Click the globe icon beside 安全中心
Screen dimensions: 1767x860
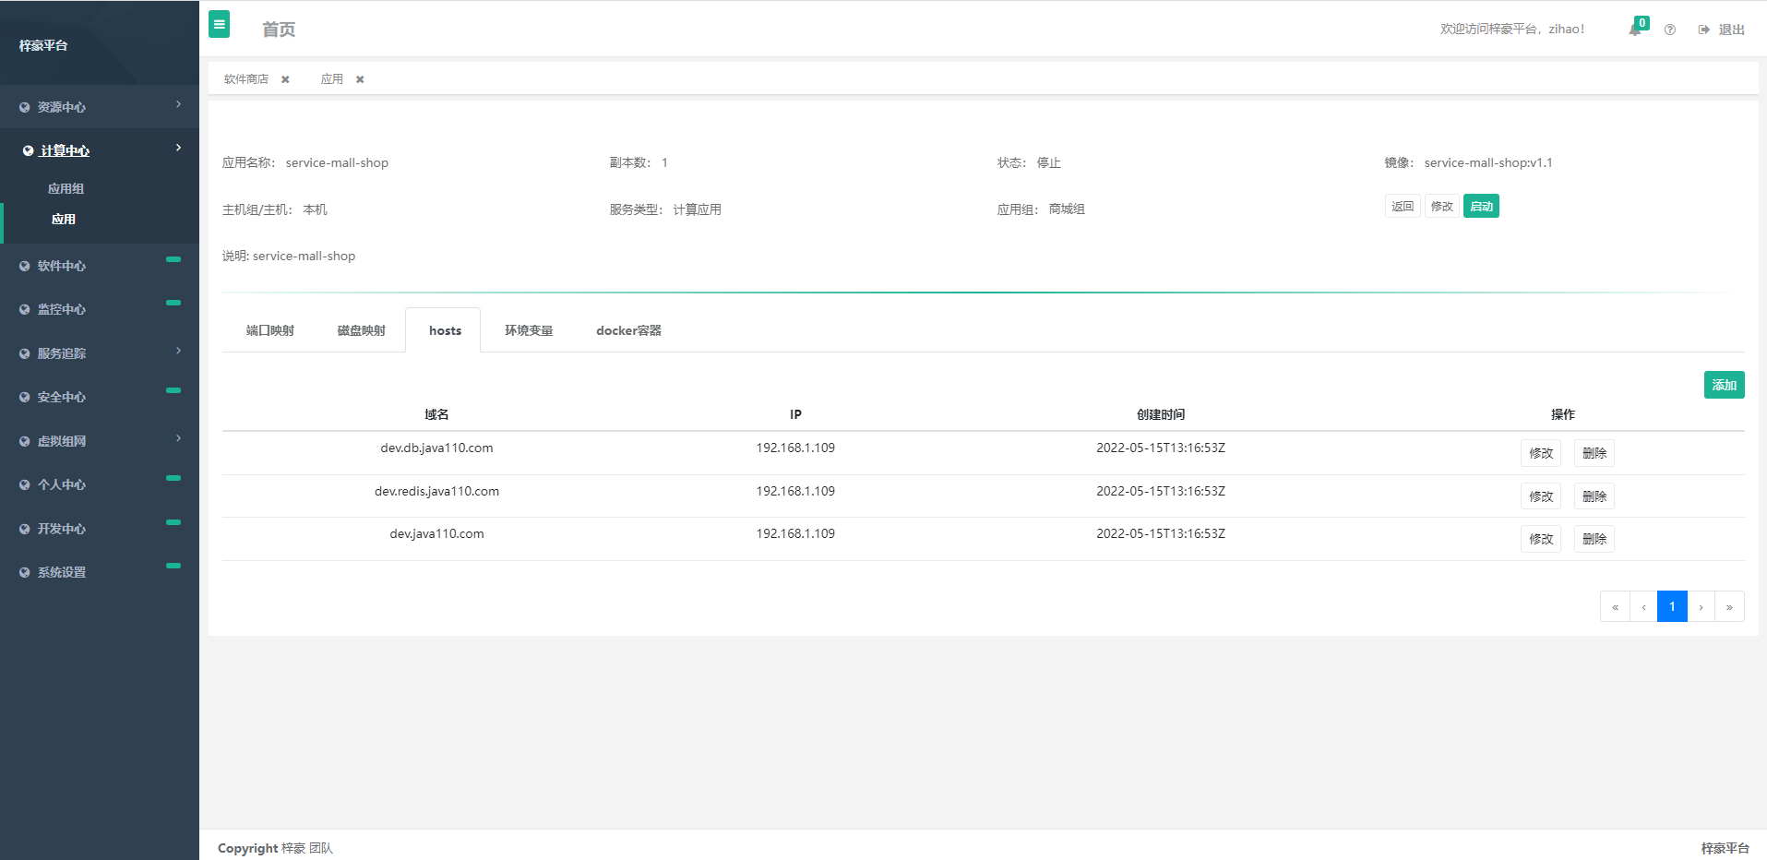point(25,397)
